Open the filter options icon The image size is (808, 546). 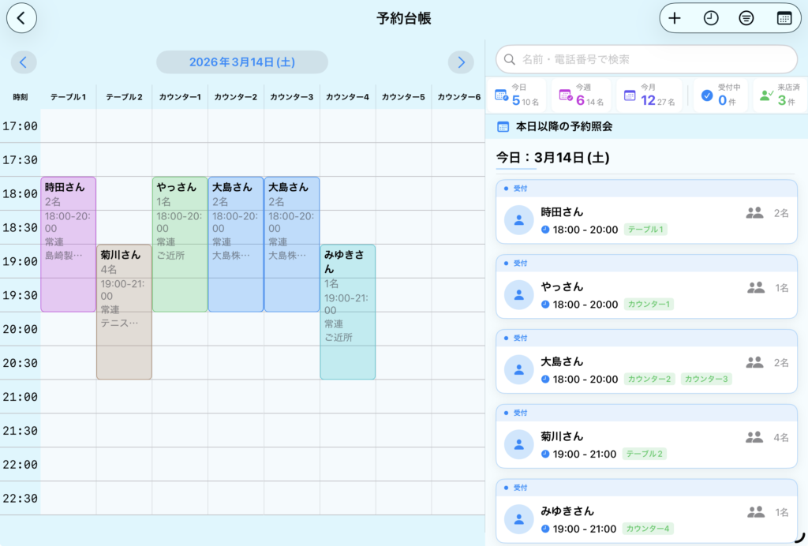coord(746,18)
